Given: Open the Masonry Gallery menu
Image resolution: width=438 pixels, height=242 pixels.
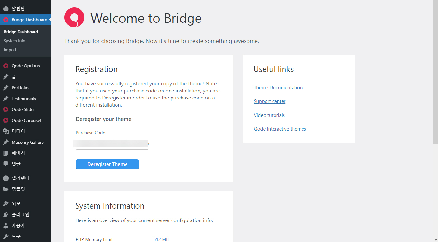Looking at the screenshot, I should point(26,142).
